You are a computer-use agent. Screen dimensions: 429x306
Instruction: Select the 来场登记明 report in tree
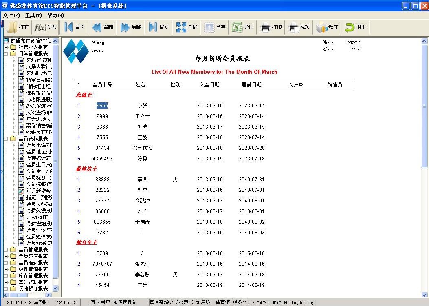pos(39,60)
